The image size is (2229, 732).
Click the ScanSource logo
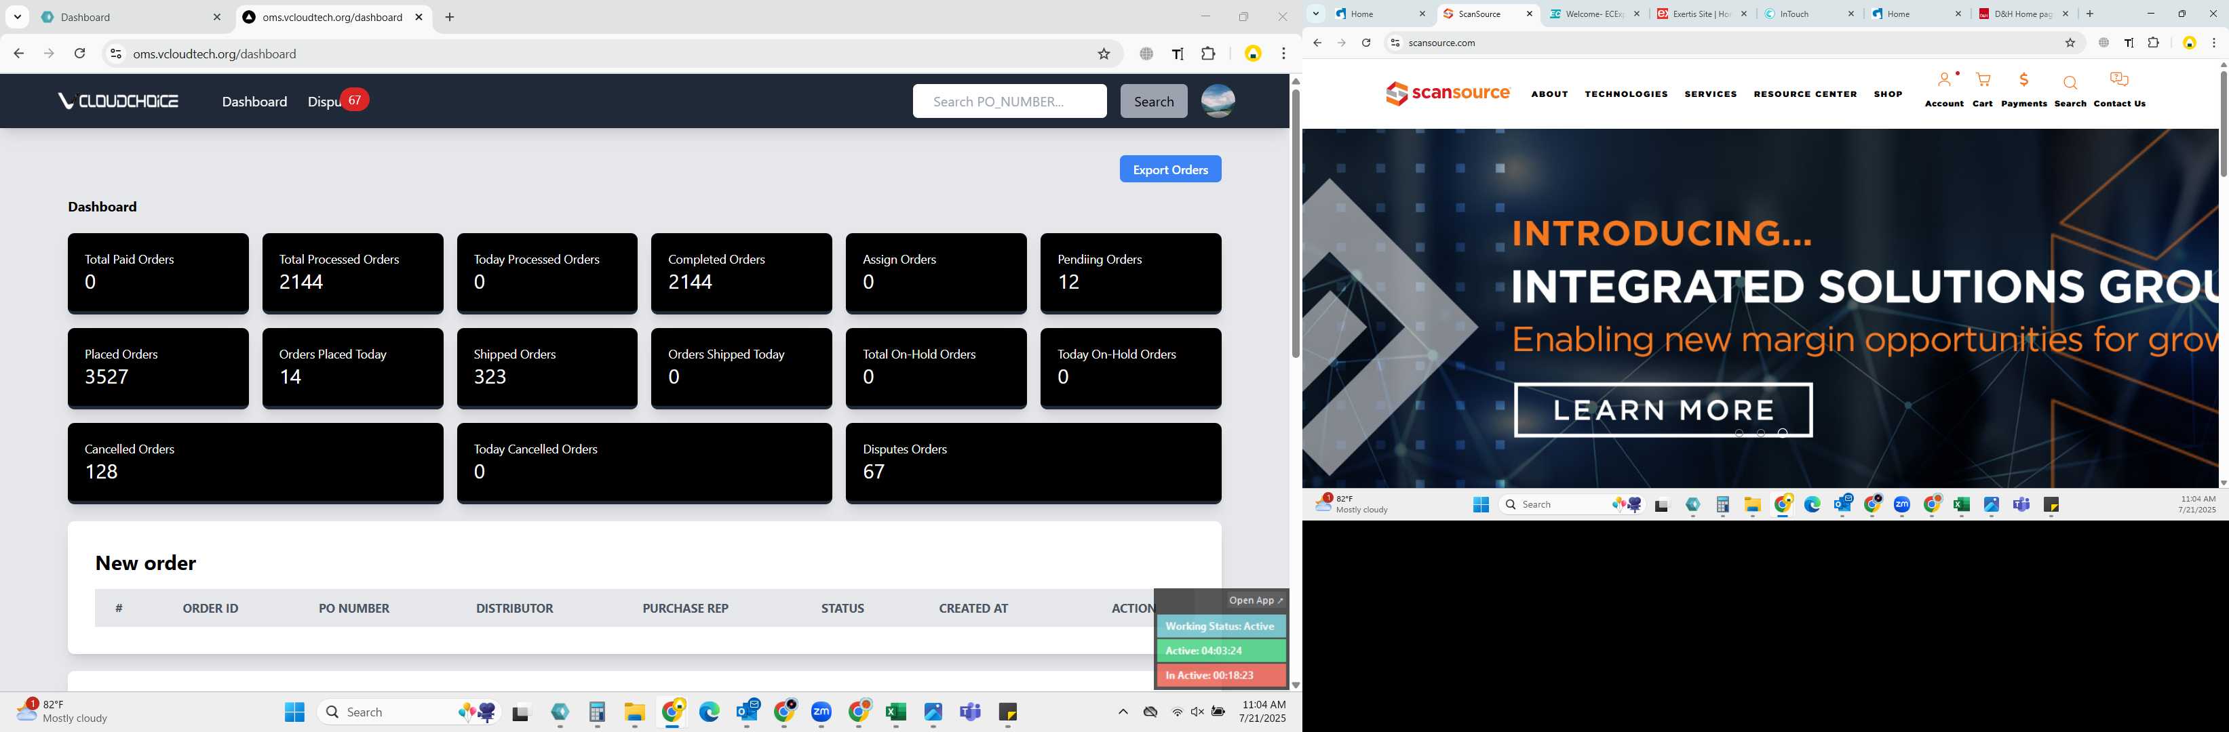pyautogui.click(x=1448, y=94)
